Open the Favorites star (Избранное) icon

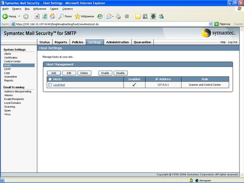(77, 17)
